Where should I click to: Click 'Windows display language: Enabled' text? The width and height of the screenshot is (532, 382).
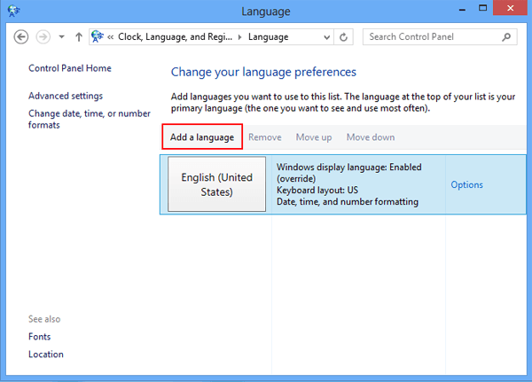[x=348, y=168]
